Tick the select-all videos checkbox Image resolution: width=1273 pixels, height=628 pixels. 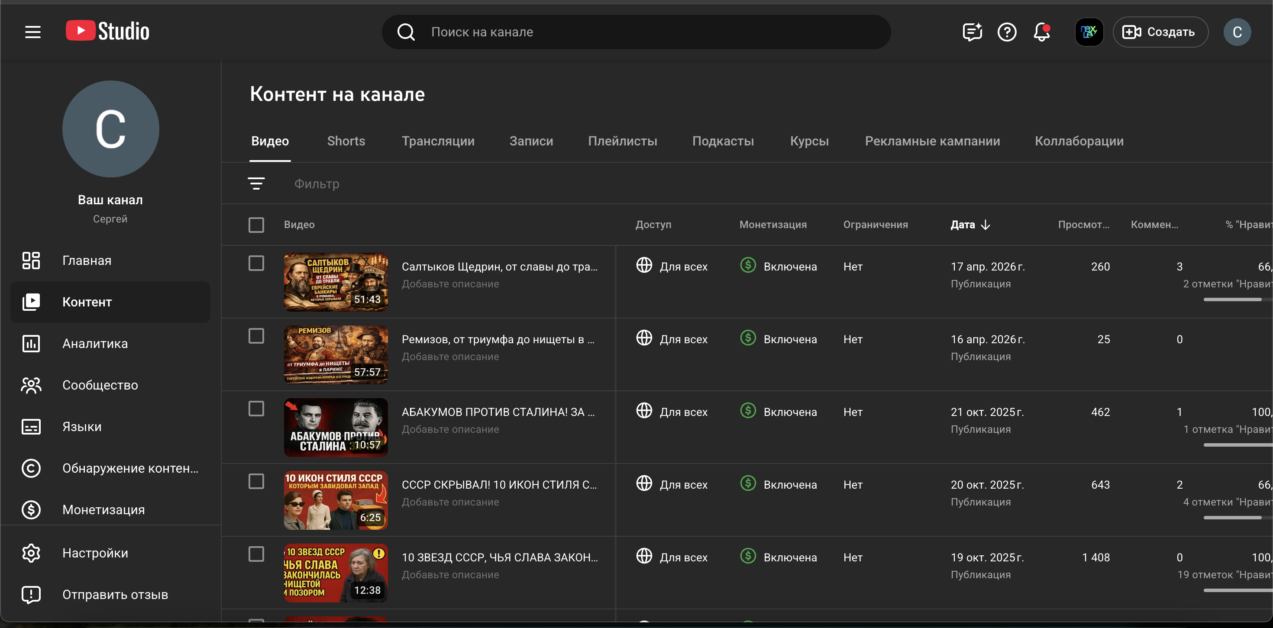tap(256, 225)
